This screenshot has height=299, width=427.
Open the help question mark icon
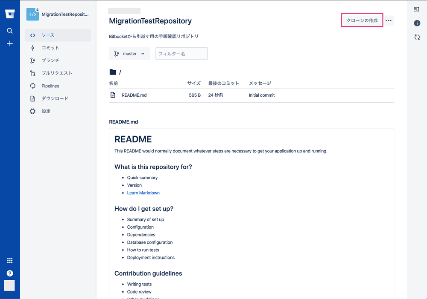pyautogui.click(x=10, y=273)
